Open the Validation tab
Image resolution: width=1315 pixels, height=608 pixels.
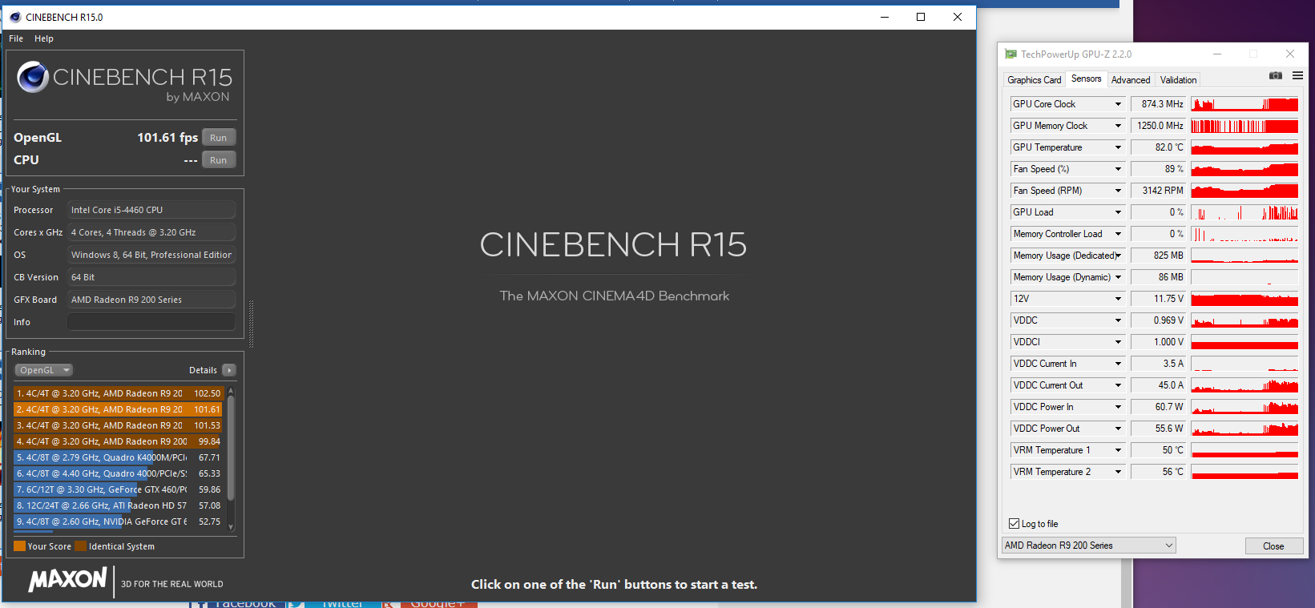coord(1178,80)
